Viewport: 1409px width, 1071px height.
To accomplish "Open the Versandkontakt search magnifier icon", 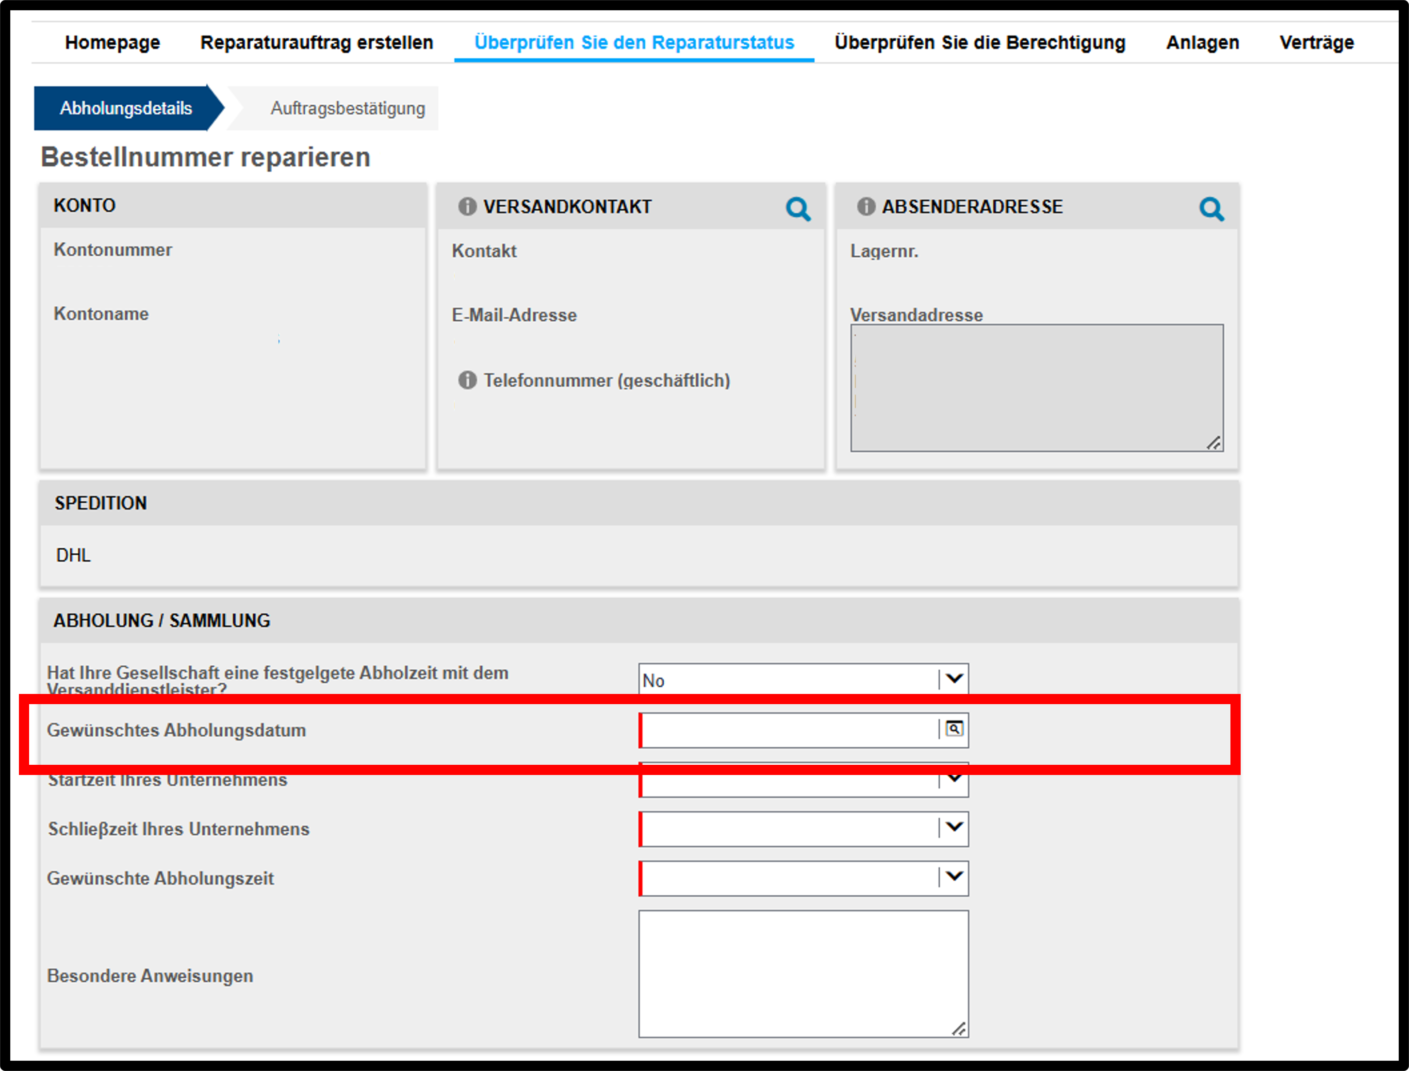I will (798, 209).
